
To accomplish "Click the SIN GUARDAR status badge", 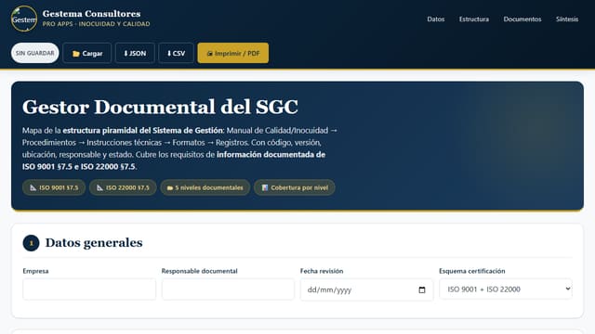I will coord(35,53).
